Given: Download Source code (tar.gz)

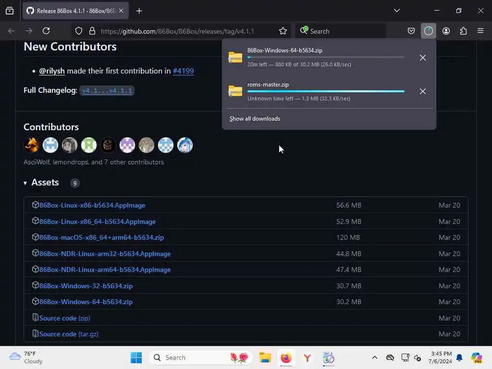Looking at the screenshot, I should coord(69,334).
